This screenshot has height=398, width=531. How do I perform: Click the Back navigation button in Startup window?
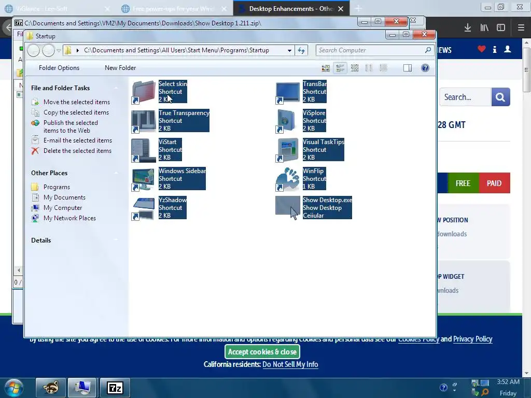[34, 50]
